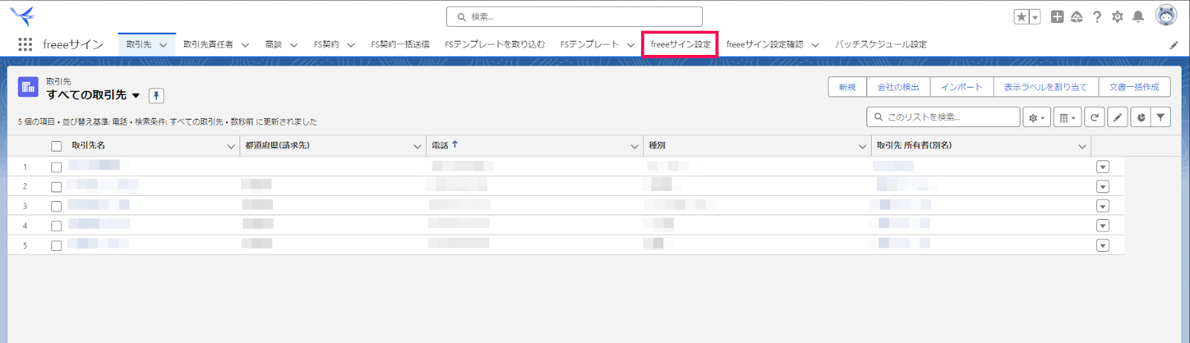This screenshot has height=343, width=1190.
Task: Check the checkbox for row 5
Action: [57, 245]
